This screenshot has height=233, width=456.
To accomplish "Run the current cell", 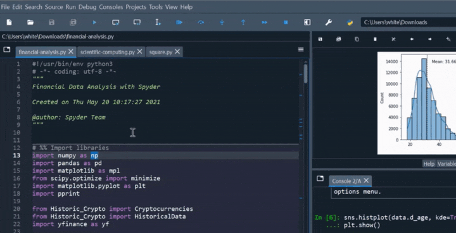I will (x=116, y=22).
